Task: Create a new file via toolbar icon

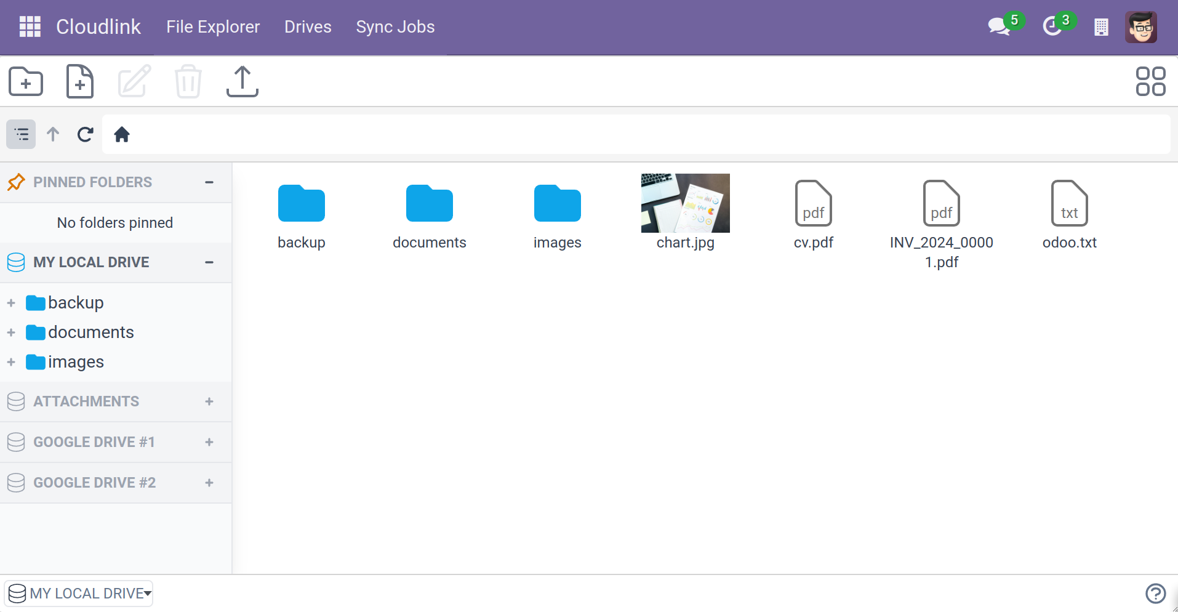Action: pos(79,81)
